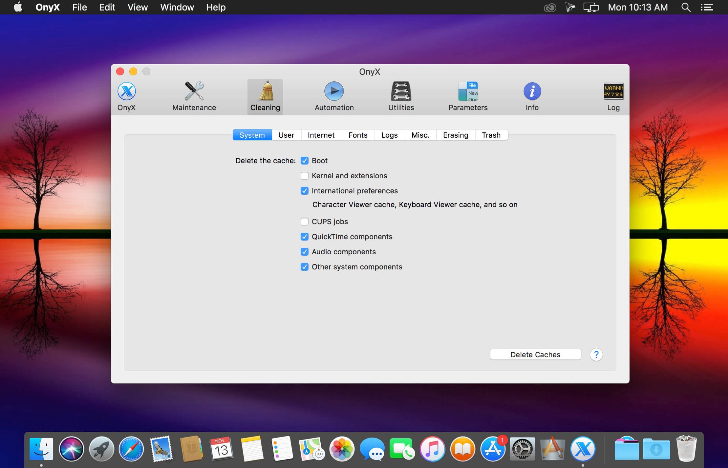The image size is (728, 468).
Task: Open the Window menu
Action: pos(177,7)
